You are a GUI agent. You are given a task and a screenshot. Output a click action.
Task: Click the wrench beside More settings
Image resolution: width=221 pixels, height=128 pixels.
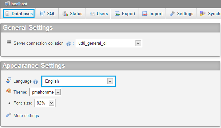click(x=9, y=114)
